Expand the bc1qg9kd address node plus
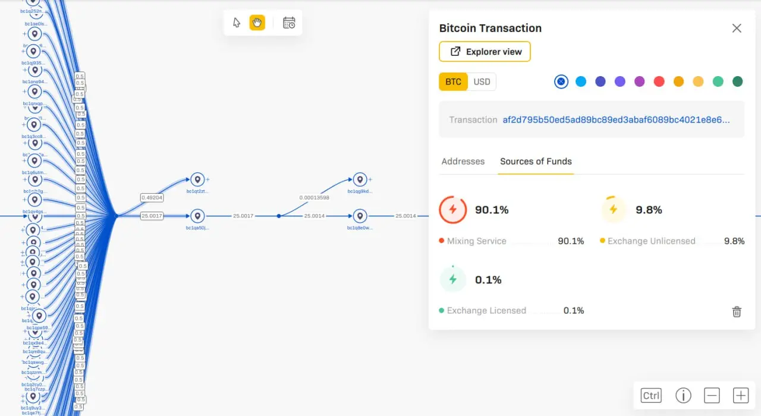The height and width of the screenshot is (416, 761). (370, 179)
